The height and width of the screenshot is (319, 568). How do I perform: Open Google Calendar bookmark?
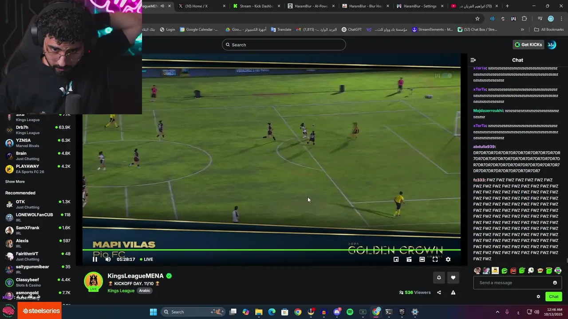click(x=199, y=30)
